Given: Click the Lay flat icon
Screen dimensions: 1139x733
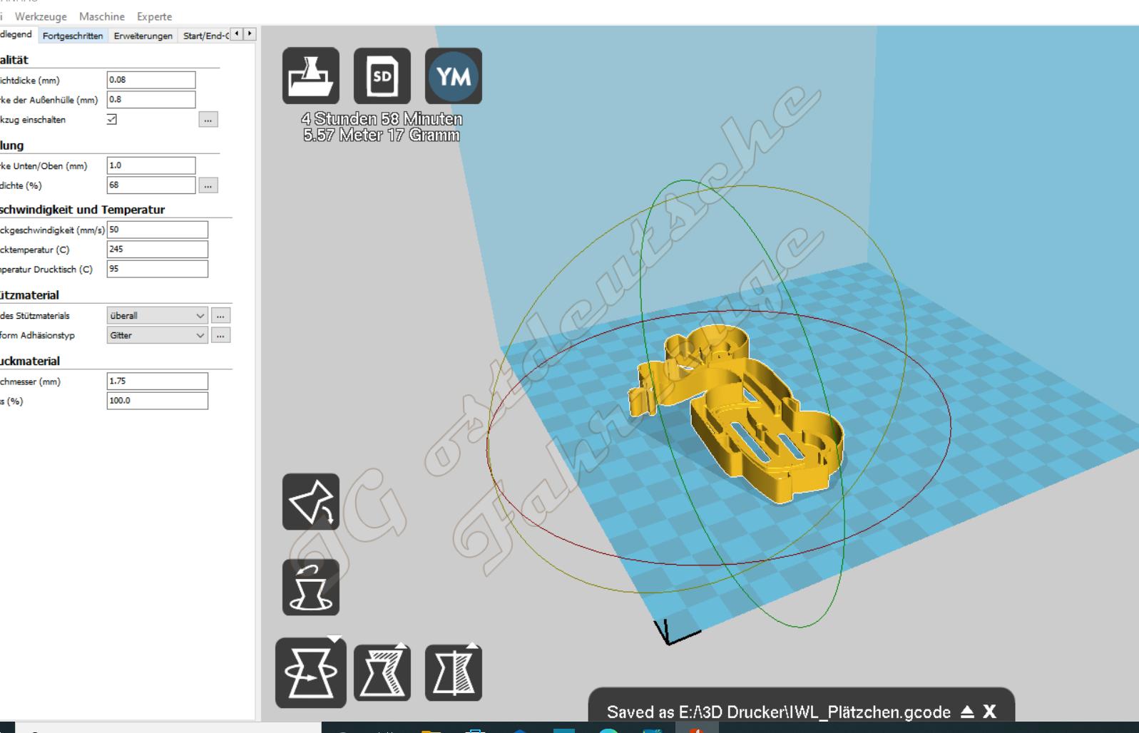Looking at the screenshot, I should pyautogui.click(x=310, y=502).
